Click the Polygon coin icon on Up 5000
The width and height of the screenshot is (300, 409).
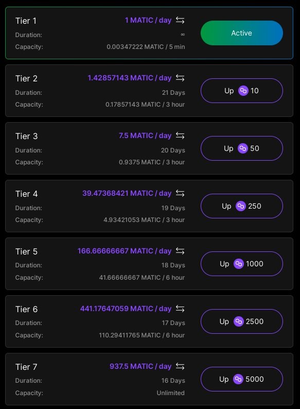click(238, 379)
